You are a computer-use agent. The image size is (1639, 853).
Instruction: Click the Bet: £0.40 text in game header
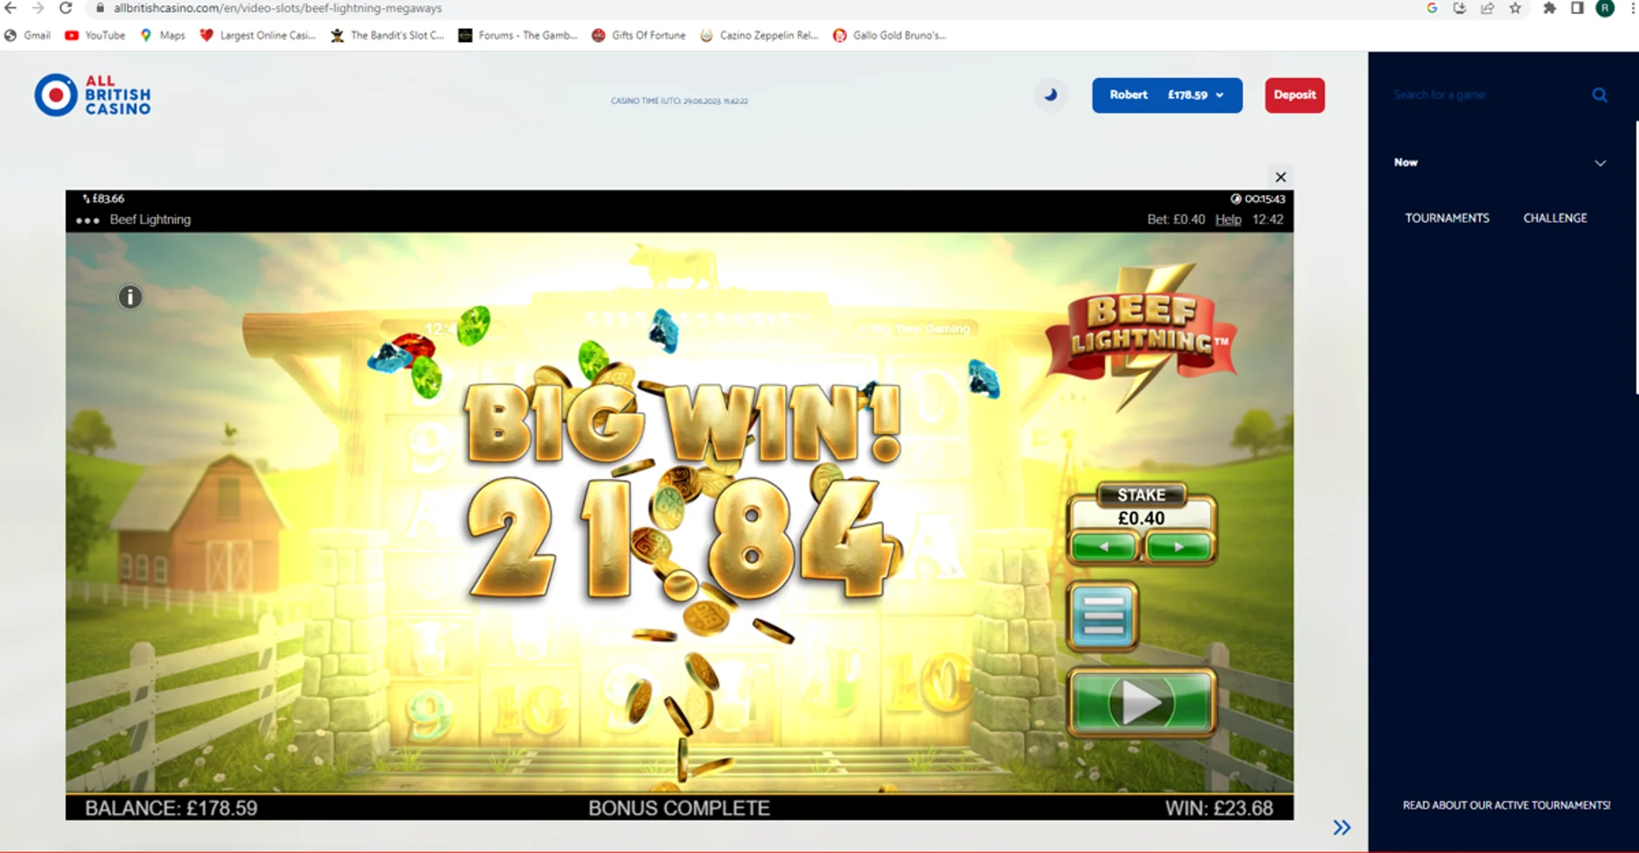pos(1176,219)
